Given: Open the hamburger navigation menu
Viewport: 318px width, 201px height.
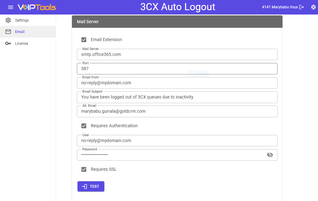Looking at the screenshot, I should [10, 7].
